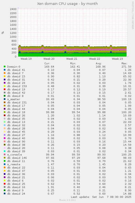Click db domid 15 max value 65.92
The image size is (135, 203).
click(x=127, y=76)
